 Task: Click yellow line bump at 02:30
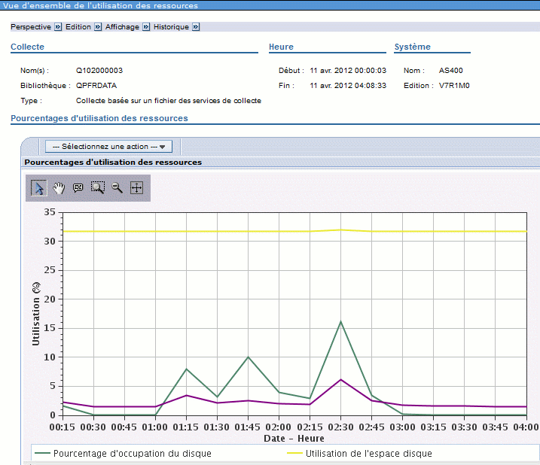click(340, 230)
